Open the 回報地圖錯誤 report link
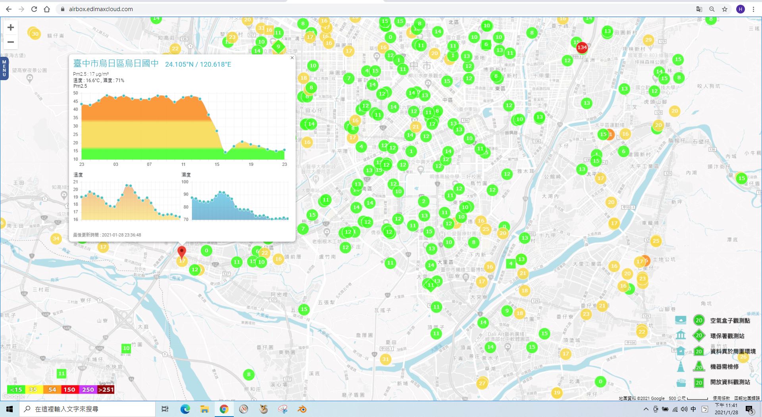Screen dimensions: 762x417 [x=747, y=398]
